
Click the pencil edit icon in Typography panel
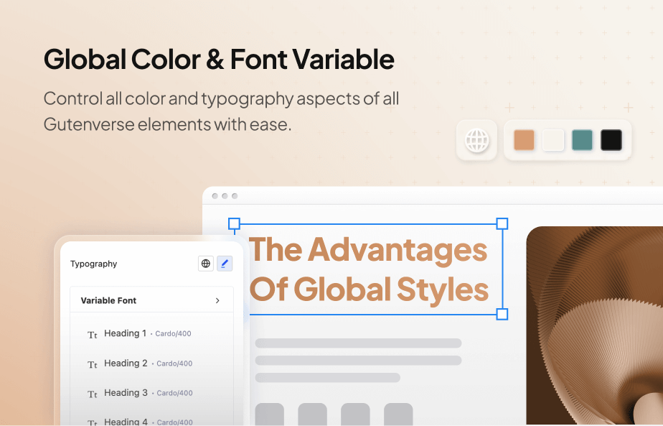(x=225, y=264)
